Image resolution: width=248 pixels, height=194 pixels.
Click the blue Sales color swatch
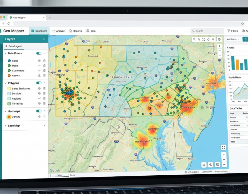coord(9,61)
